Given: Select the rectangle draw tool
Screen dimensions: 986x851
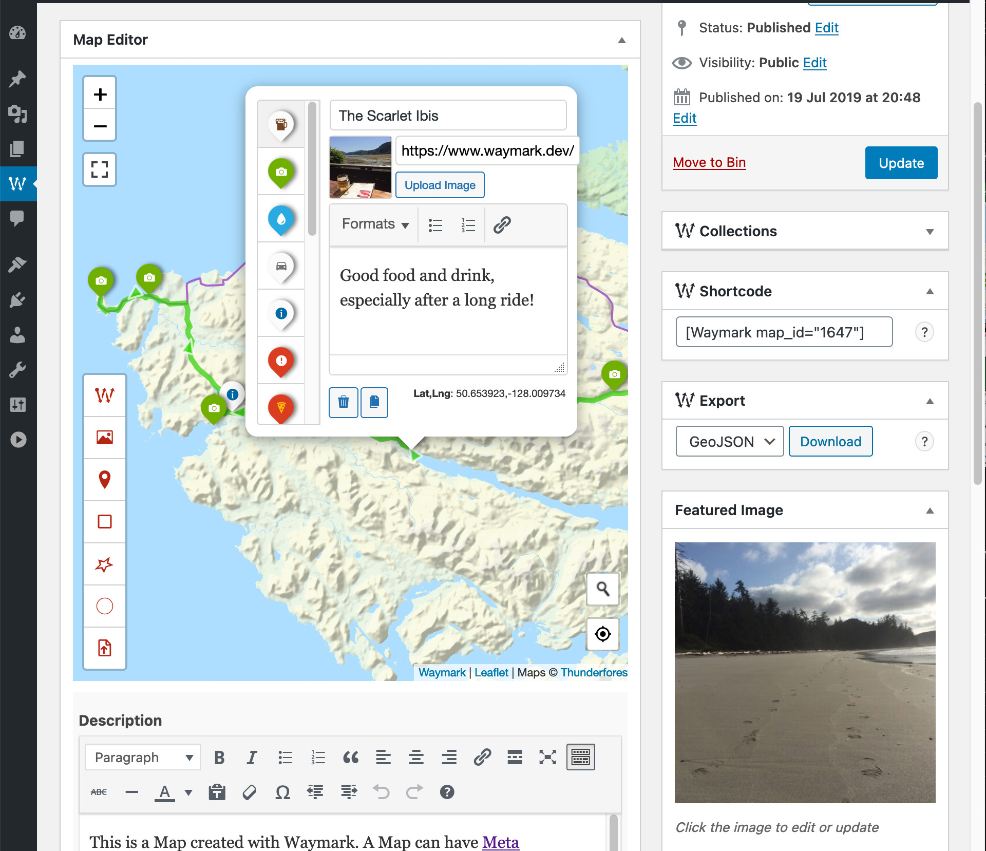Looking at the screenshot, I should pos(104,521).
